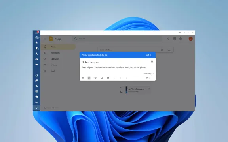The height and width of the screenshot is (142, 228).
Task: Add an image to the note
Action: pyautogui.click(x=102, y=78)
